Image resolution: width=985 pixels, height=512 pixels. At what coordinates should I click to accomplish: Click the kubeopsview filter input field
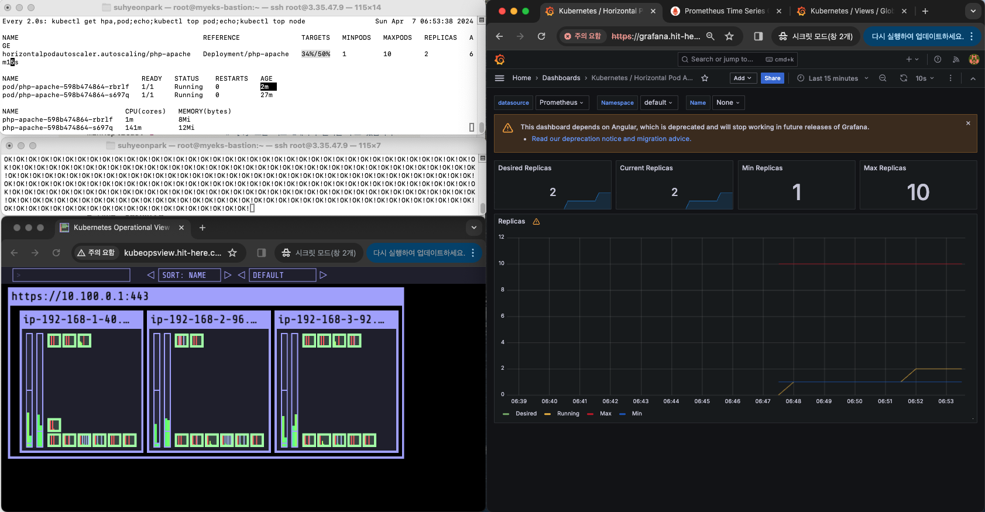[71, 275]
